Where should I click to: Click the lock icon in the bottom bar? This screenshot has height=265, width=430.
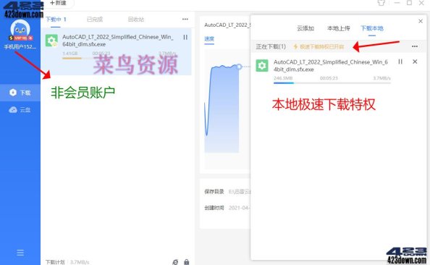[x=187, y=262]
